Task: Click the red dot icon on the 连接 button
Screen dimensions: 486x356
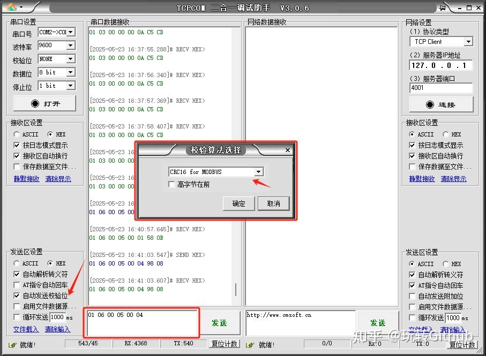Action: [x=430, y=104]
